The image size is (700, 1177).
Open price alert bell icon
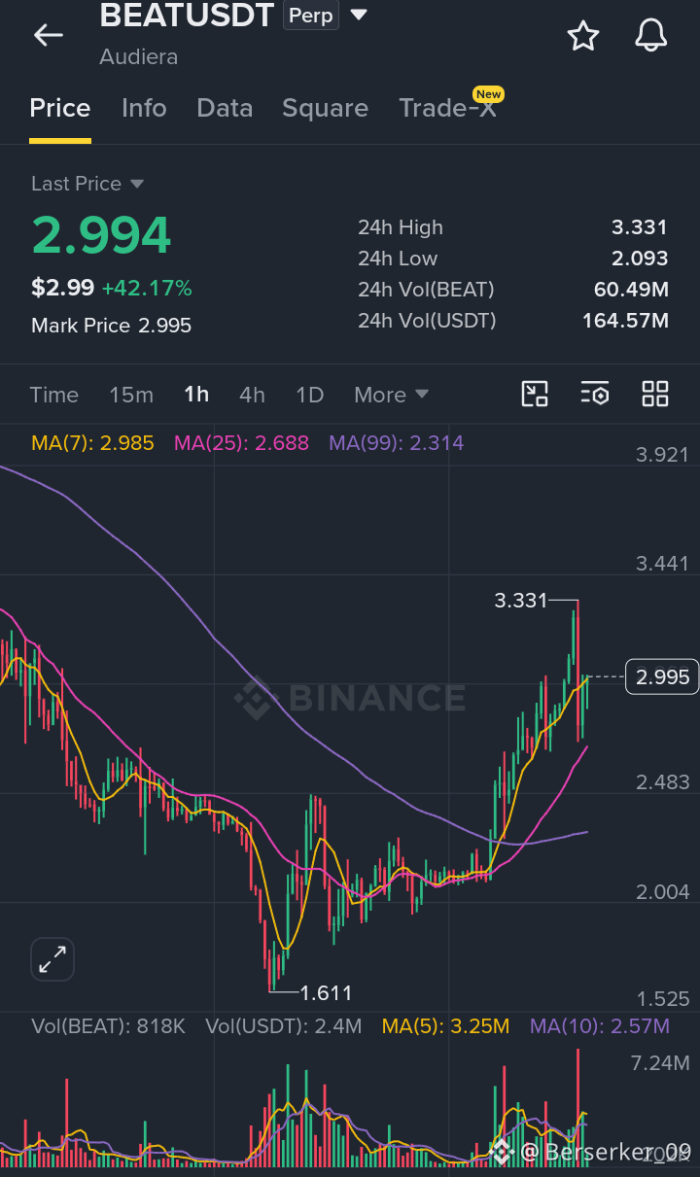click(651, 35)
